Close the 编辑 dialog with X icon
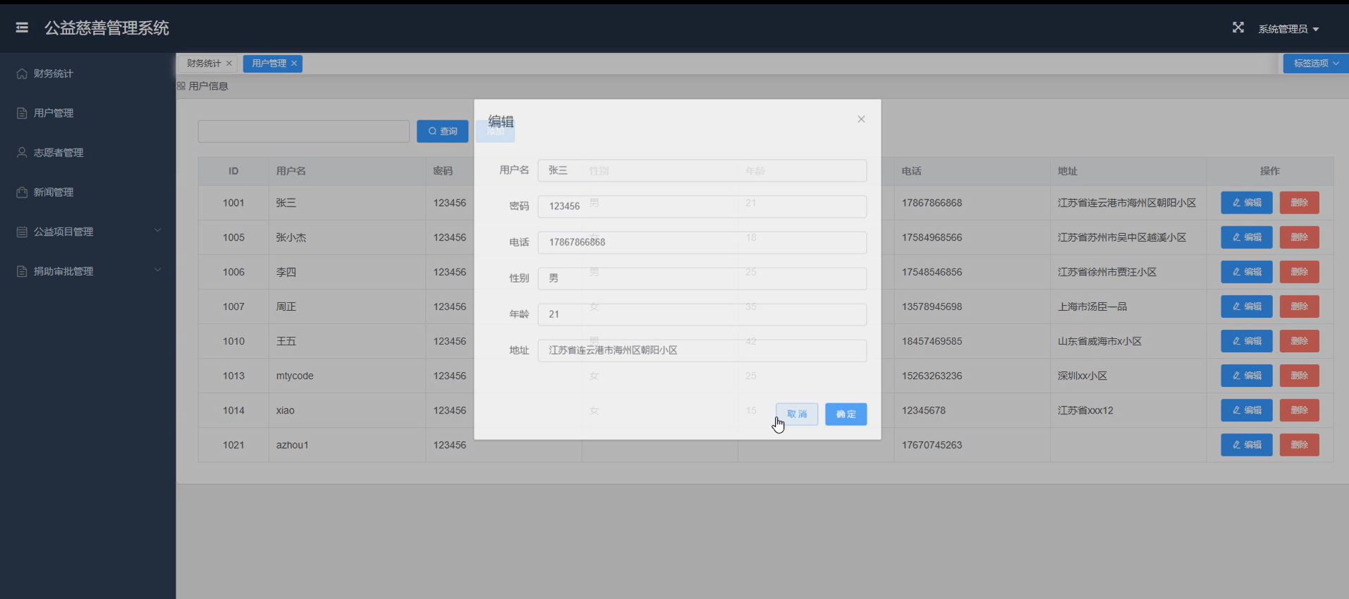 (x=861, y=119)
